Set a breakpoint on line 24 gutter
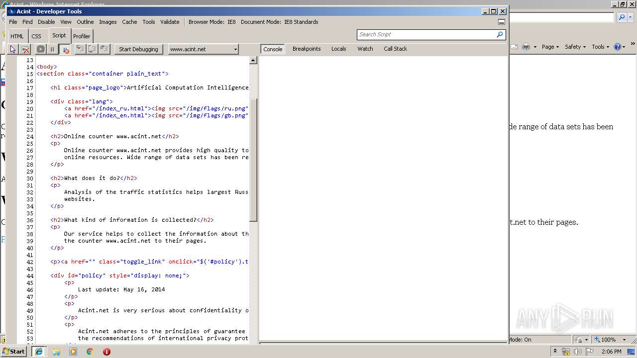Viewport: 637px width, 358px height. pyautogui.click(x=12, y=136)
